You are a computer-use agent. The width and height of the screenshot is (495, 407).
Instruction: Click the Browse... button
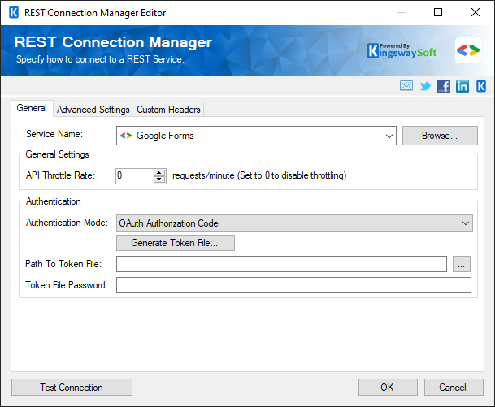point(440,136)
